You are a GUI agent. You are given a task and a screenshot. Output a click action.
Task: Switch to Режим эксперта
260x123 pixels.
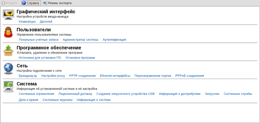(x=58, y=3)
